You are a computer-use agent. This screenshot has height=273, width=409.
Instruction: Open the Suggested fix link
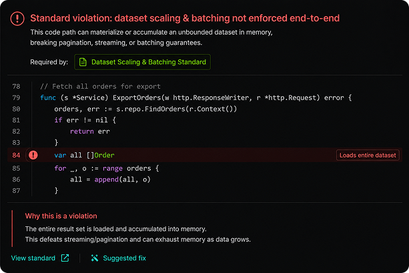[x=124, y=258]
